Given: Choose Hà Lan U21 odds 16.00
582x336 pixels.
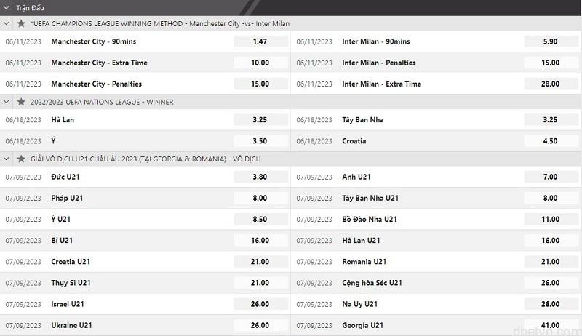Looking at the screenshot, I should point(551,240).
